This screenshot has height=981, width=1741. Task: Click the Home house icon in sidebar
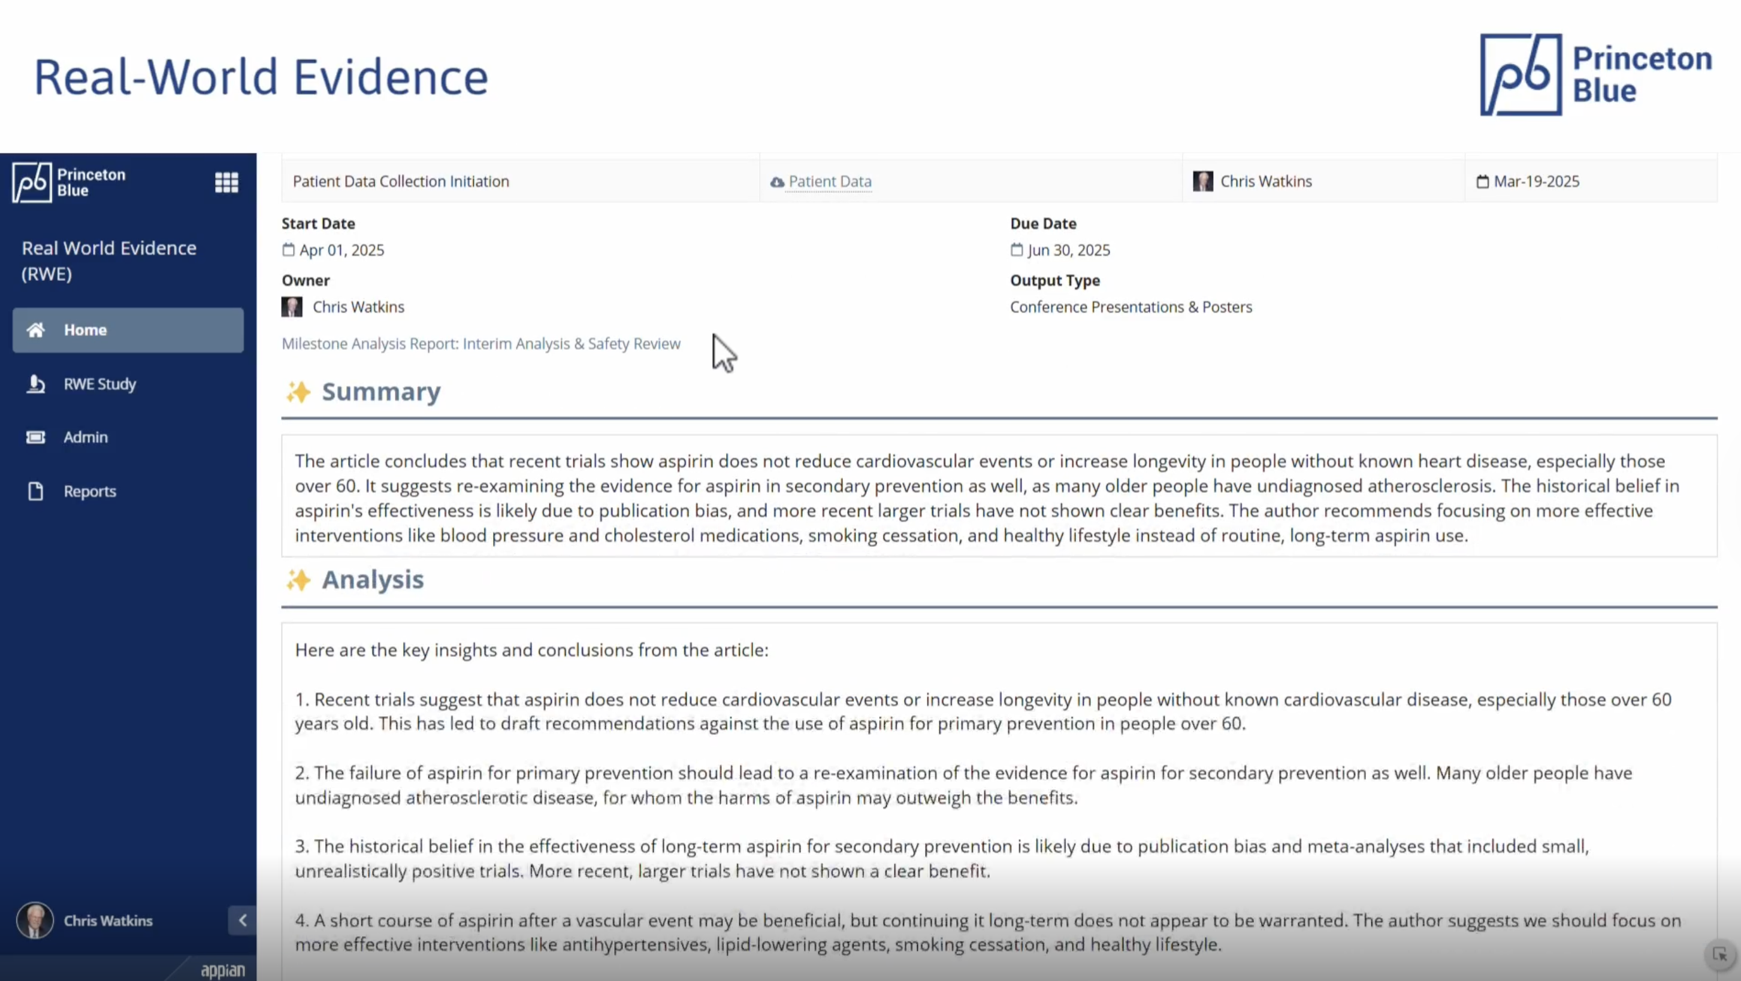pyautogui.click(x=36, y=330)
